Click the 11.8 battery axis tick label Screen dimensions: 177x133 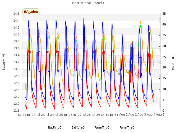tap(17, 111)
